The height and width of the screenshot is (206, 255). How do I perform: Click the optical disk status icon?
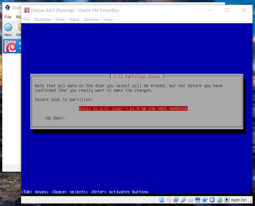pyautogui.click(x=169, y=200)
